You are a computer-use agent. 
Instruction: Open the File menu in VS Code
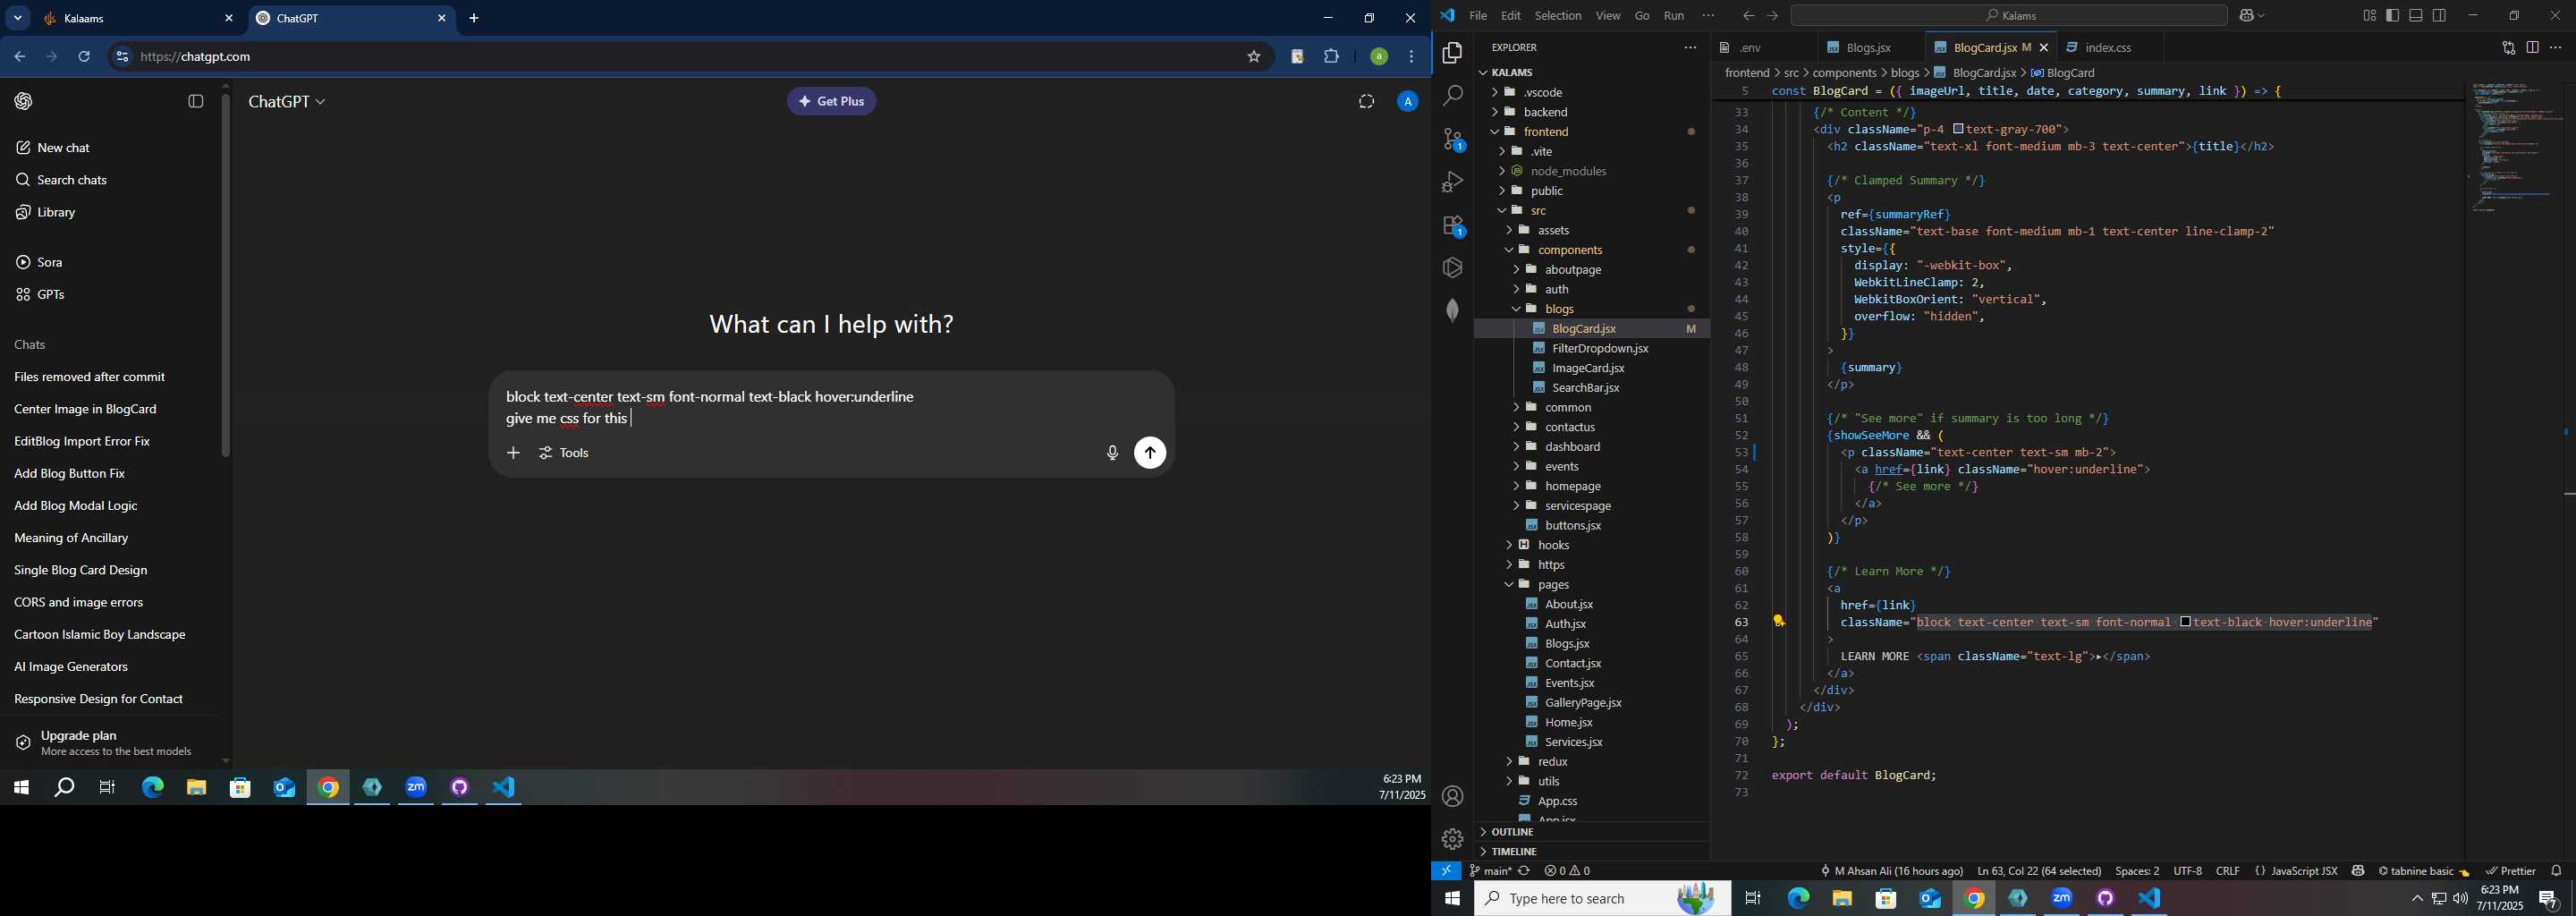tap(1477, 15)
